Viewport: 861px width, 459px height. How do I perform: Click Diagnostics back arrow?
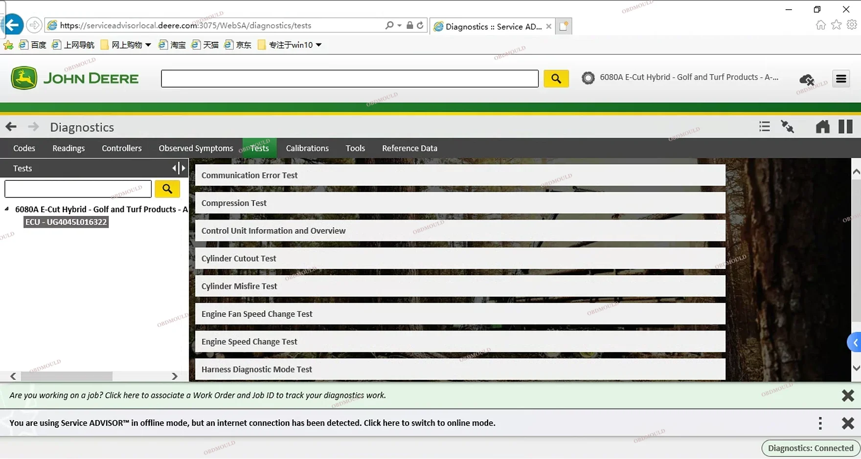11,127
